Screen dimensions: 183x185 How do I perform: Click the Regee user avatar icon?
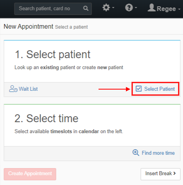coord(151,7)
